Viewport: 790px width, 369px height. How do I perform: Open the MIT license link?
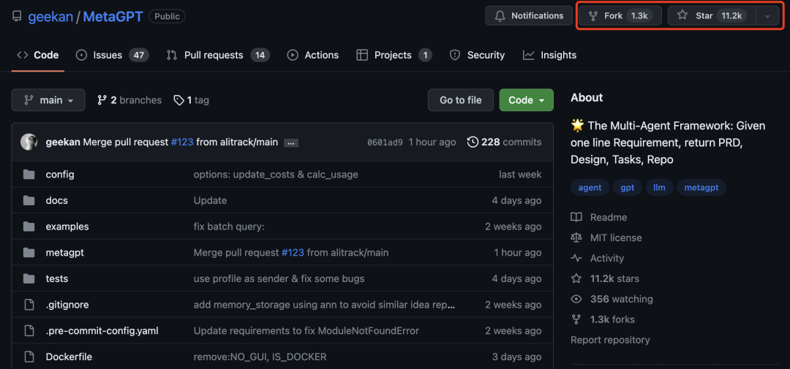pos(616,237)
